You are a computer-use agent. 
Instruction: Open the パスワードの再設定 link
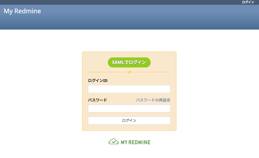pyautogui.click(x=153, y=100)
